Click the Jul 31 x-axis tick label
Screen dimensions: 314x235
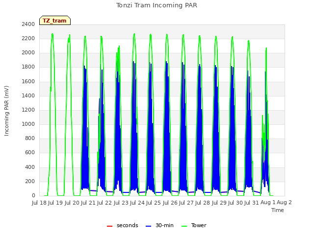click(x=252, y=203)
